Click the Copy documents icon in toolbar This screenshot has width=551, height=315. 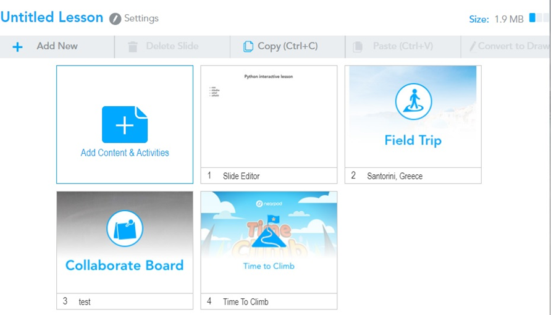(x=248, y=47)
